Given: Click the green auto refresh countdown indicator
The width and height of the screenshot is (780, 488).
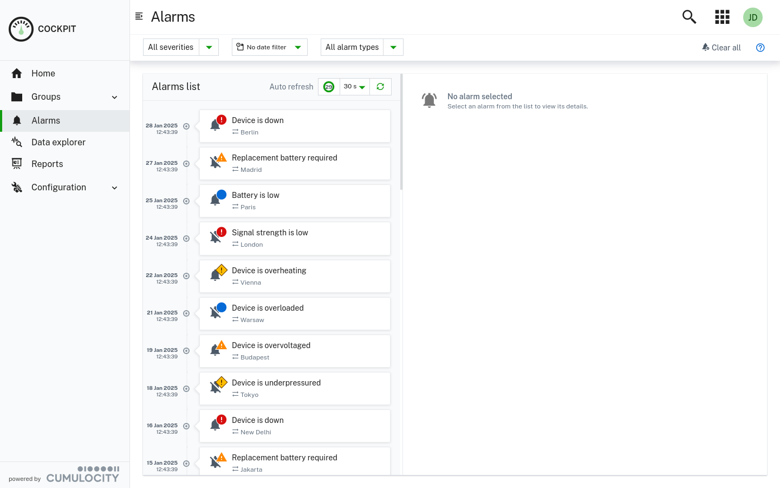Looking at the screenshot, I should coord(329,86).
